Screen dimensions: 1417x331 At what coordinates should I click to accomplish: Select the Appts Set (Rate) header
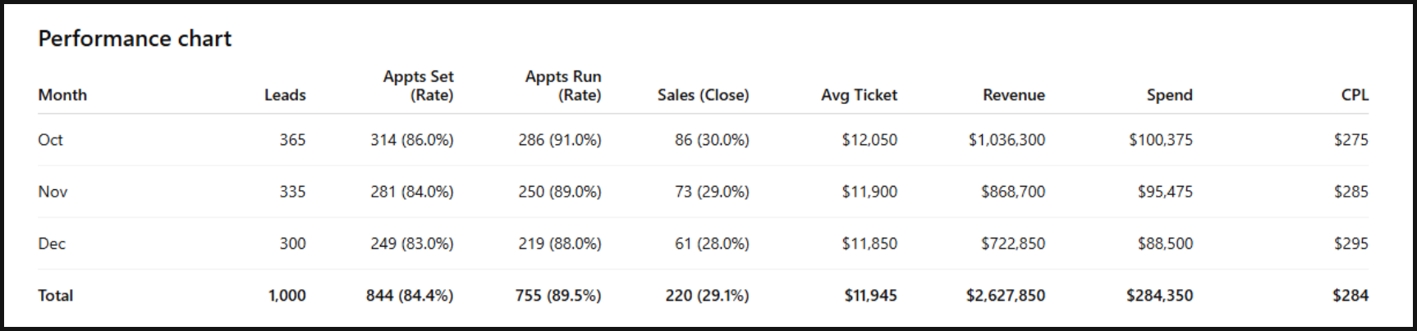[418, 86]
